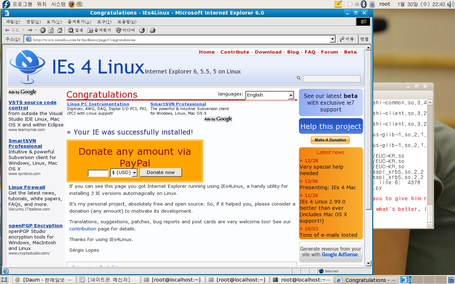455x284 pixels.
Task: Click the Donate now button
Action: click(161, 173)
